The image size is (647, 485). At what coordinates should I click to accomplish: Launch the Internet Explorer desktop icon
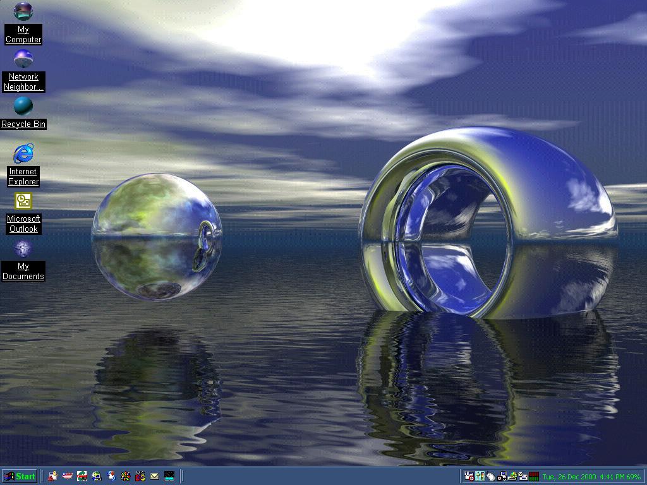tap(23, 153)
